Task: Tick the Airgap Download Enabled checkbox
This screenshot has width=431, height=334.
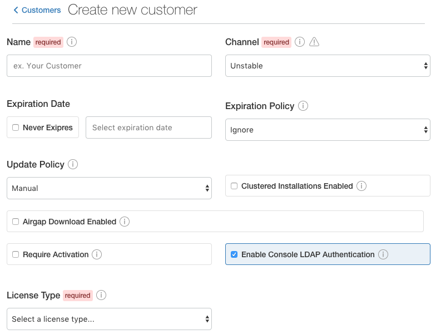Action: tap(16, 222)
